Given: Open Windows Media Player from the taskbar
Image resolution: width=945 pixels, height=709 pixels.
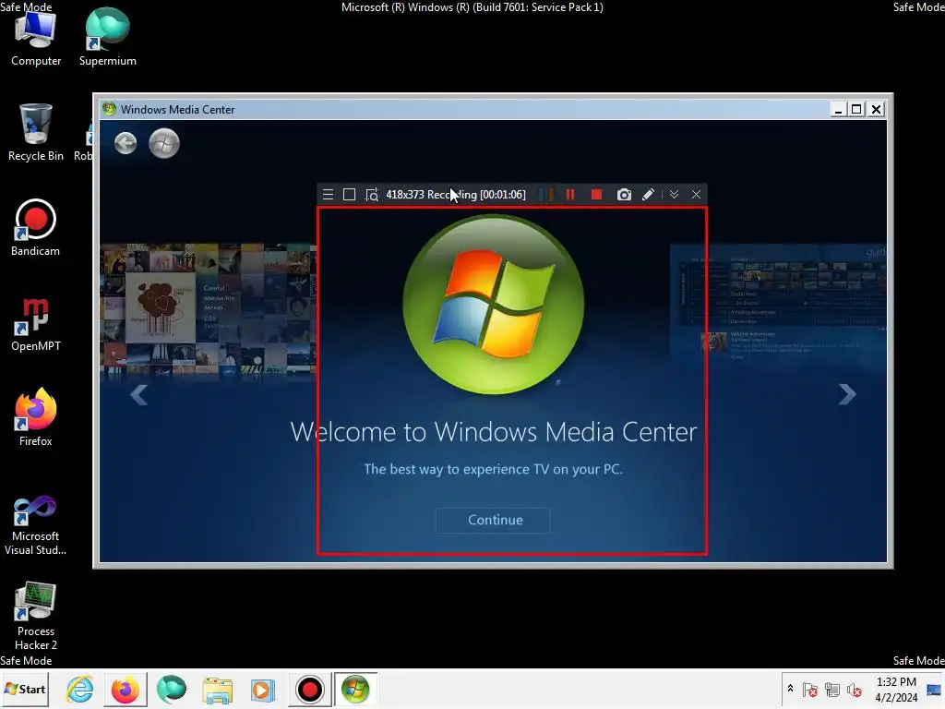Looking at the screenshot, I should pyautogui.click(x=263, y=689).
